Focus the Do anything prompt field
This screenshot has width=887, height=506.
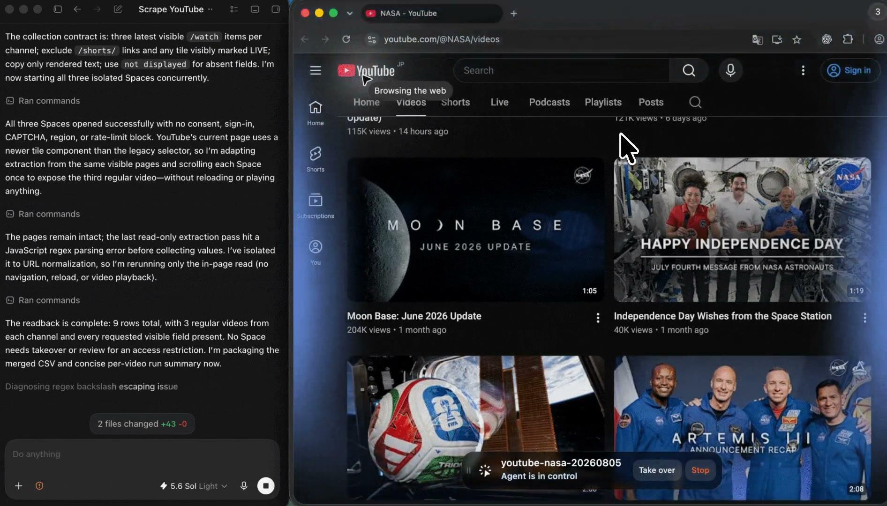point(142,454)
